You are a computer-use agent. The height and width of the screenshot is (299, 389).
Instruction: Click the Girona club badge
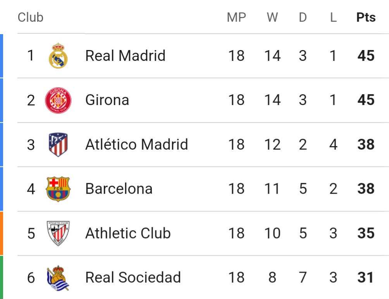click(x=58, y=100)
